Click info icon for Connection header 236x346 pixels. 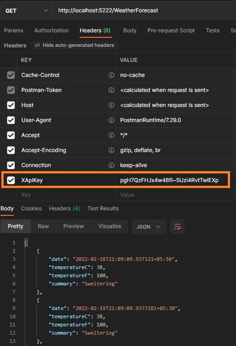111,165
